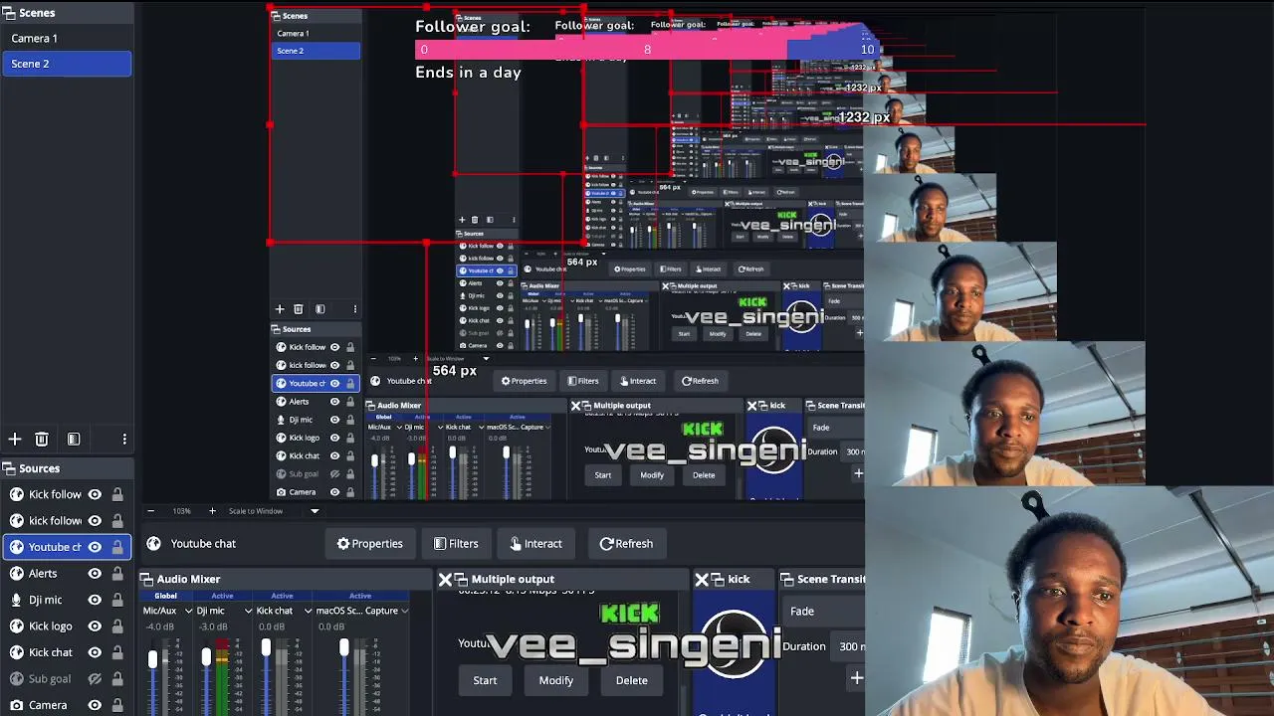
Task: Switch to the Camera 1 scene
Action: (66, 38)
